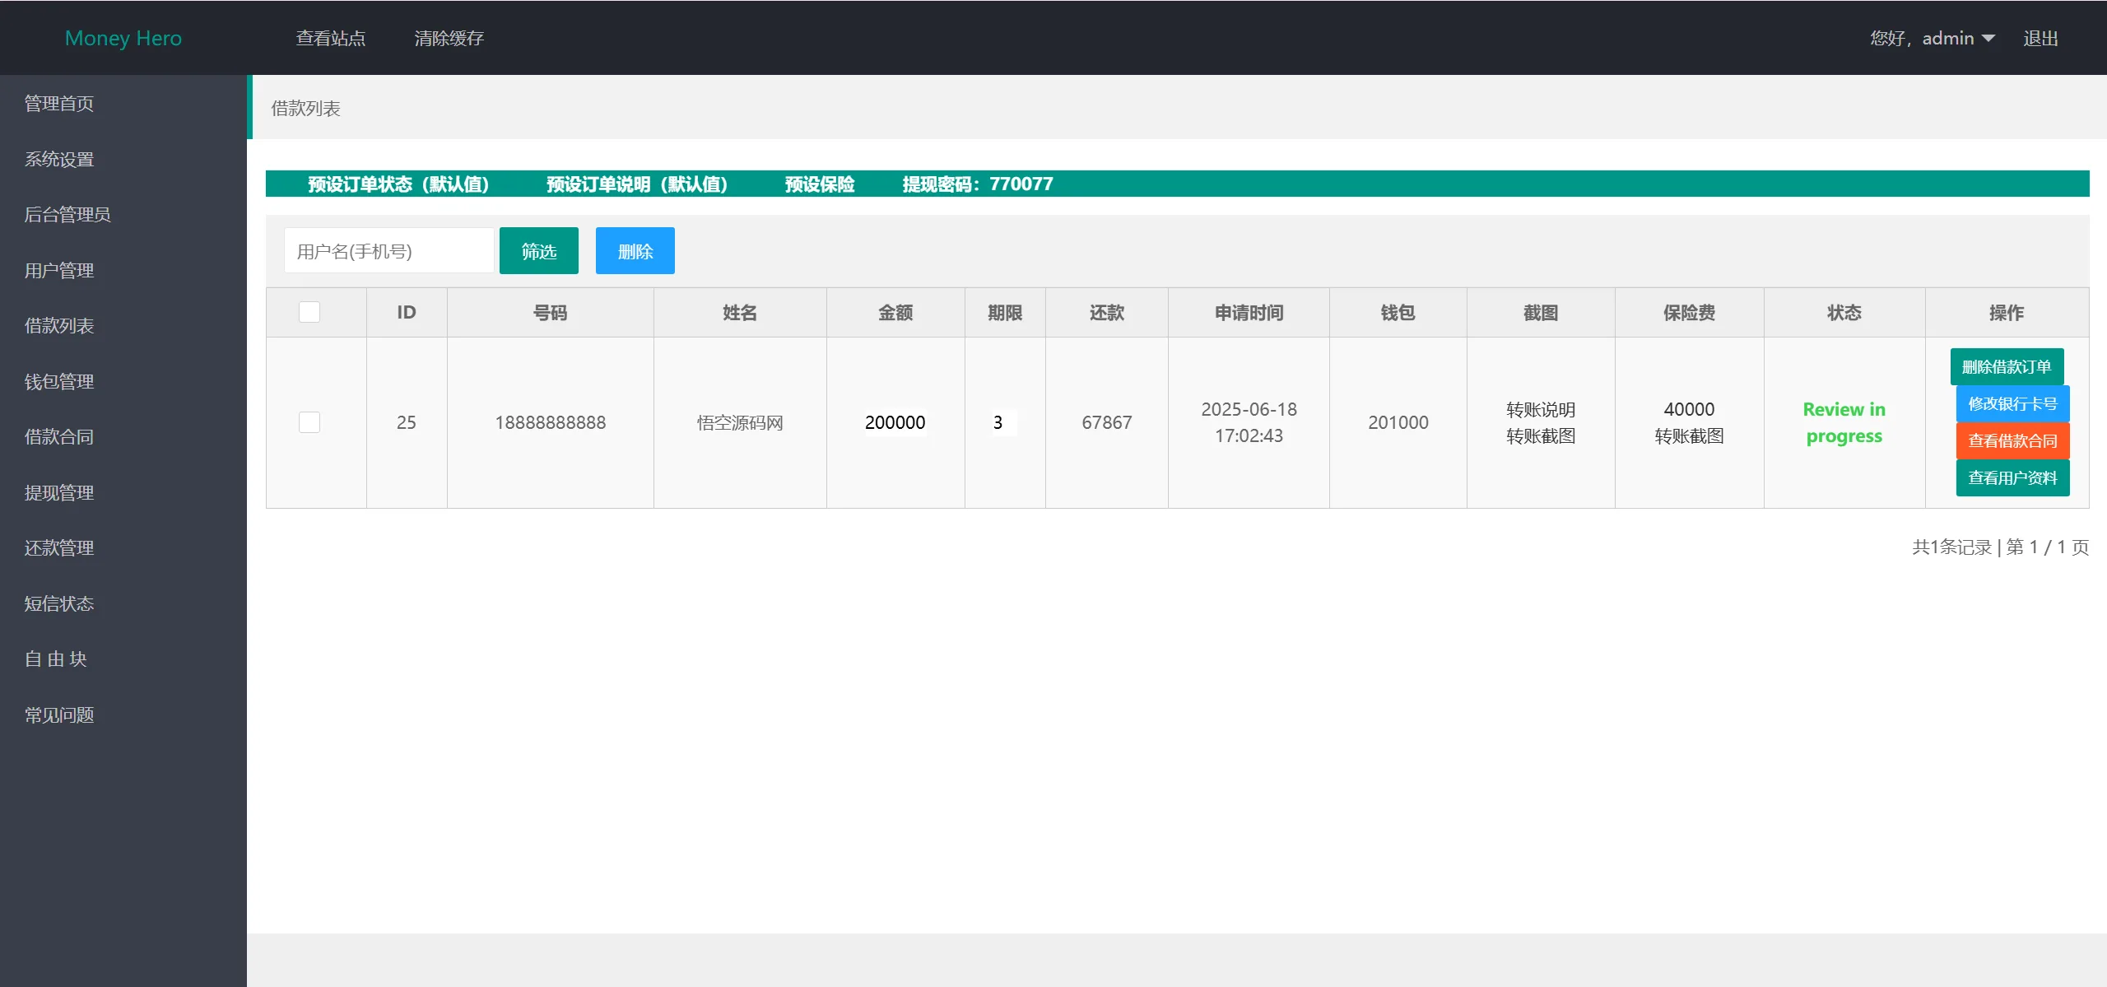This screenshot has height=987, width=2107.
Task: Open 转账说明 link in 截图 column
Action: click(1540, 409)
